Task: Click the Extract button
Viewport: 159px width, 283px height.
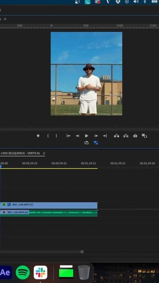Action: [x=126, y=136]
